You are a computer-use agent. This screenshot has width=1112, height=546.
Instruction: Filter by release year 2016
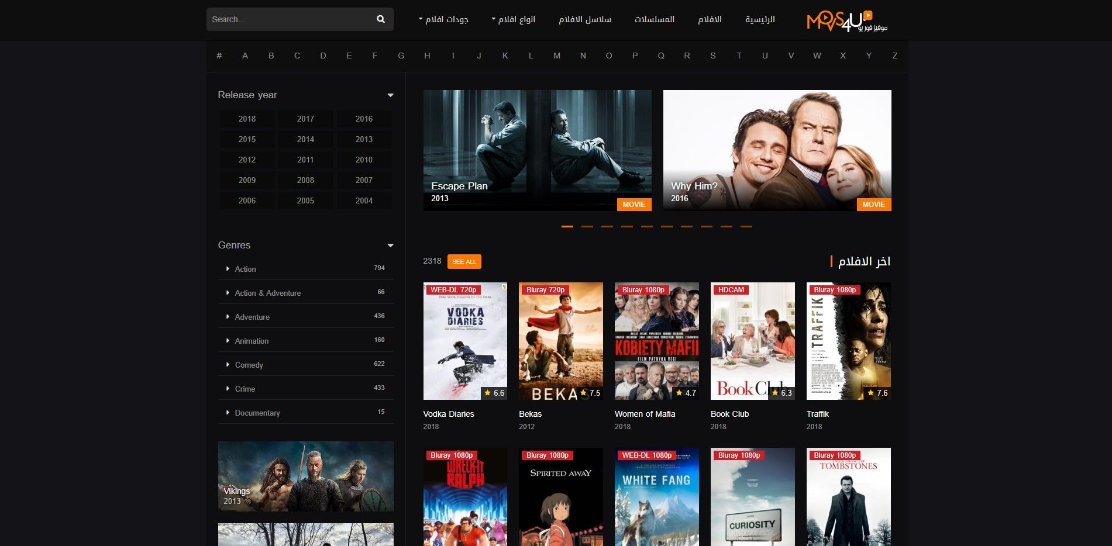(364, 119)
